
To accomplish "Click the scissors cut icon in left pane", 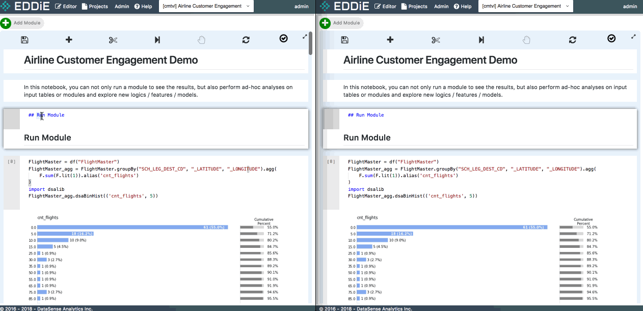I will click(113, 40).
